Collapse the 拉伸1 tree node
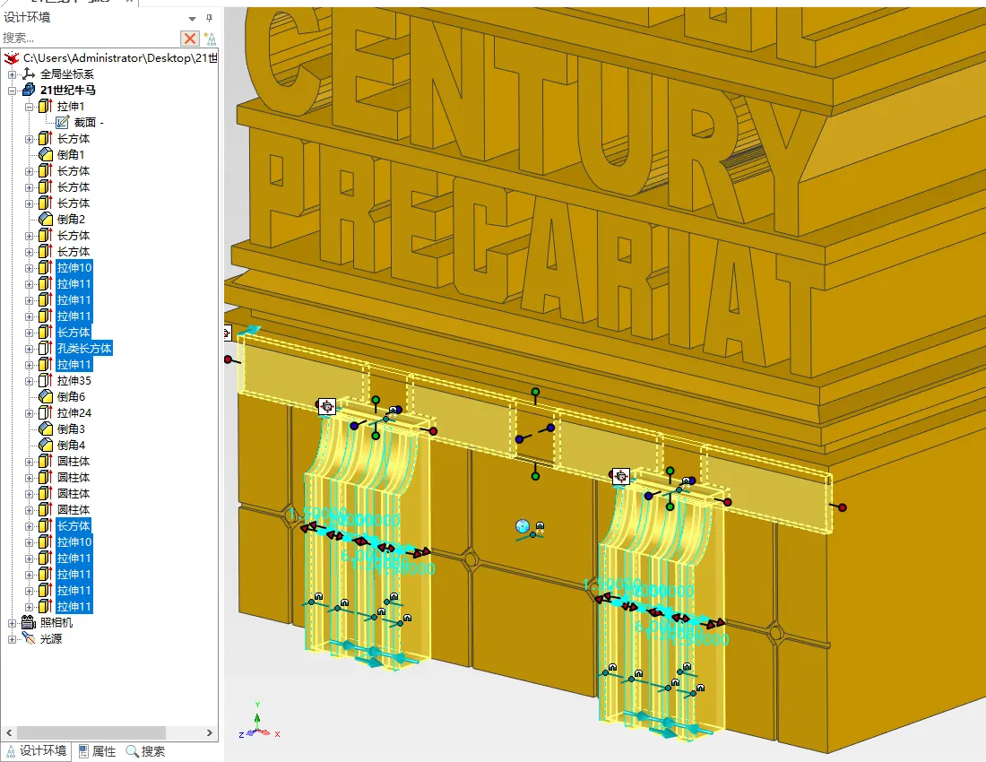This screenshot has height=762, width=986. pyautogui.click(x=29, y=107)
